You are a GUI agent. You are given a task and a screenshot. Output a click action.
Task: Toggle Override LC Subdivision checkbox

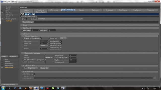tap(41, 38)
